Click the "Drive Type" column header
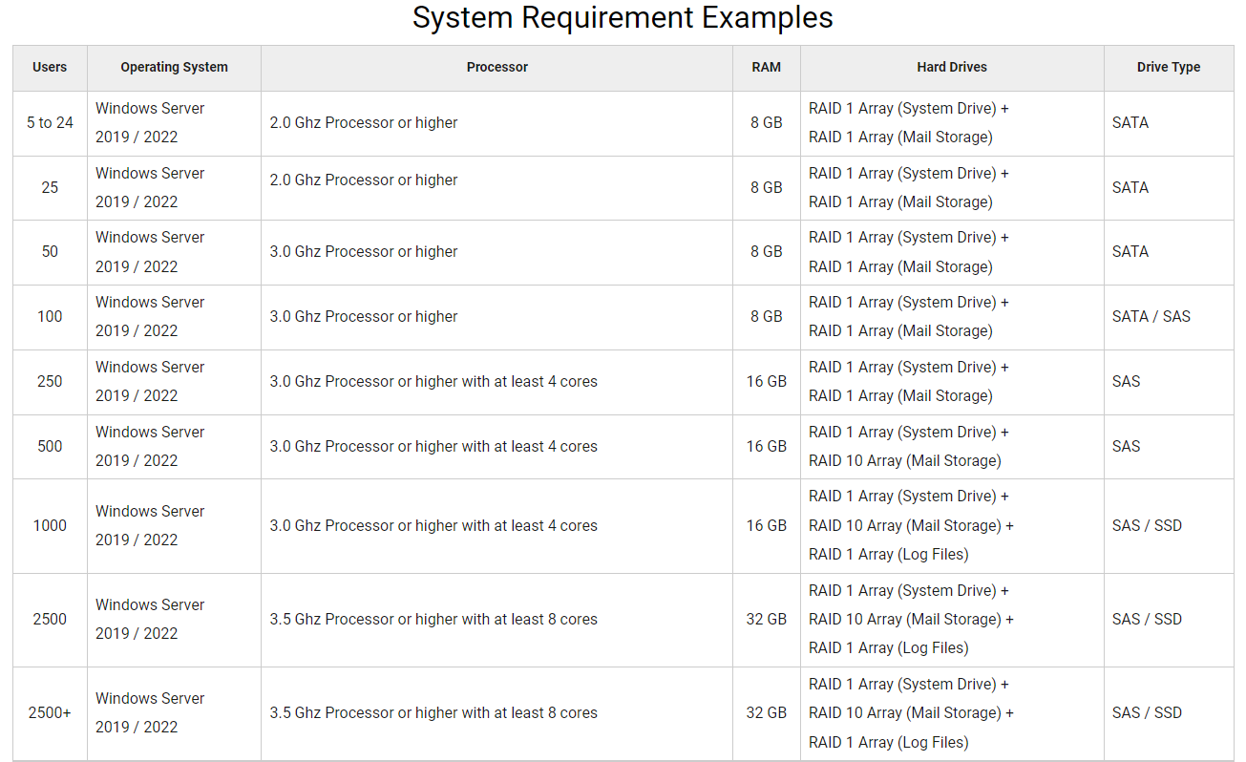This screenshot has height=762, width=1246. tap(1169, 68)
